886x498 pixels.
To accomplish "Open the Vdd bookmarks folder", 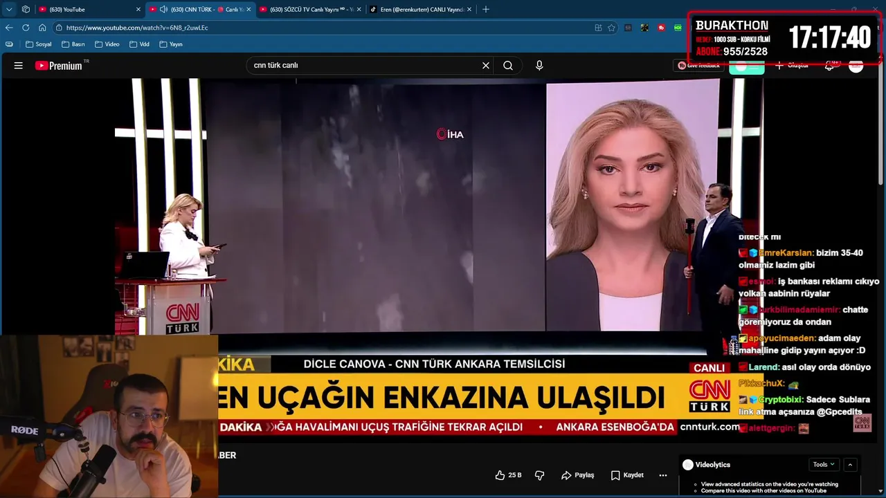I will [x=139, y=44].
